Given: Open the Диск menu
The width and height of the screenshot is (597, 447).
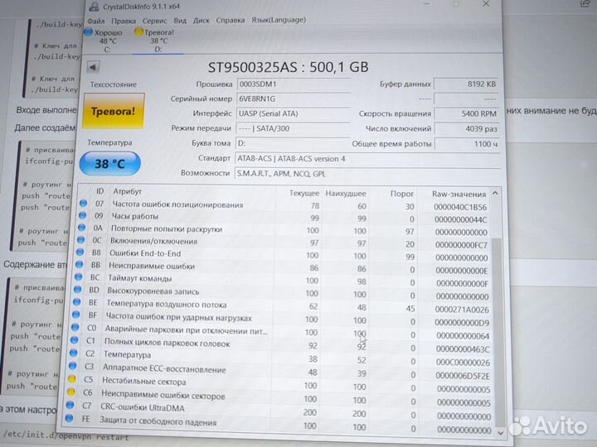Looking at the screenshot, I should 201,20.
